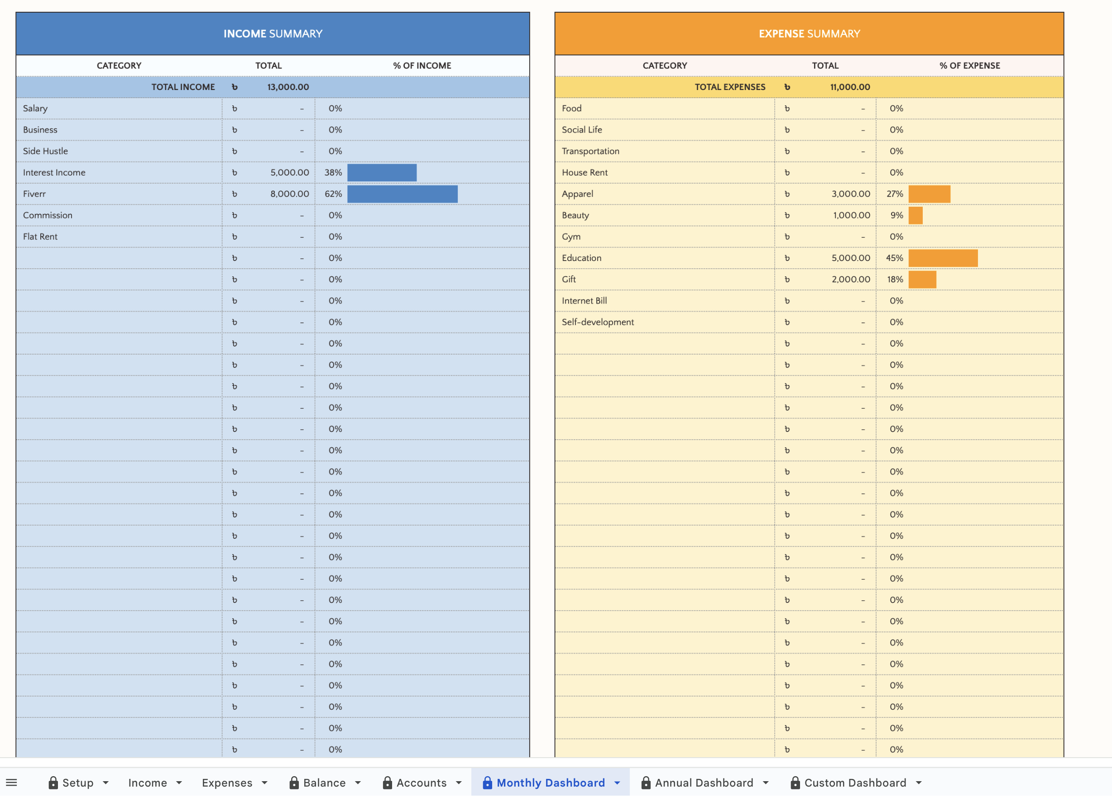Click the Annual Dashboard lock icon
The width and height of the screenshot is (1112, 797).
[x=646, y=783]
